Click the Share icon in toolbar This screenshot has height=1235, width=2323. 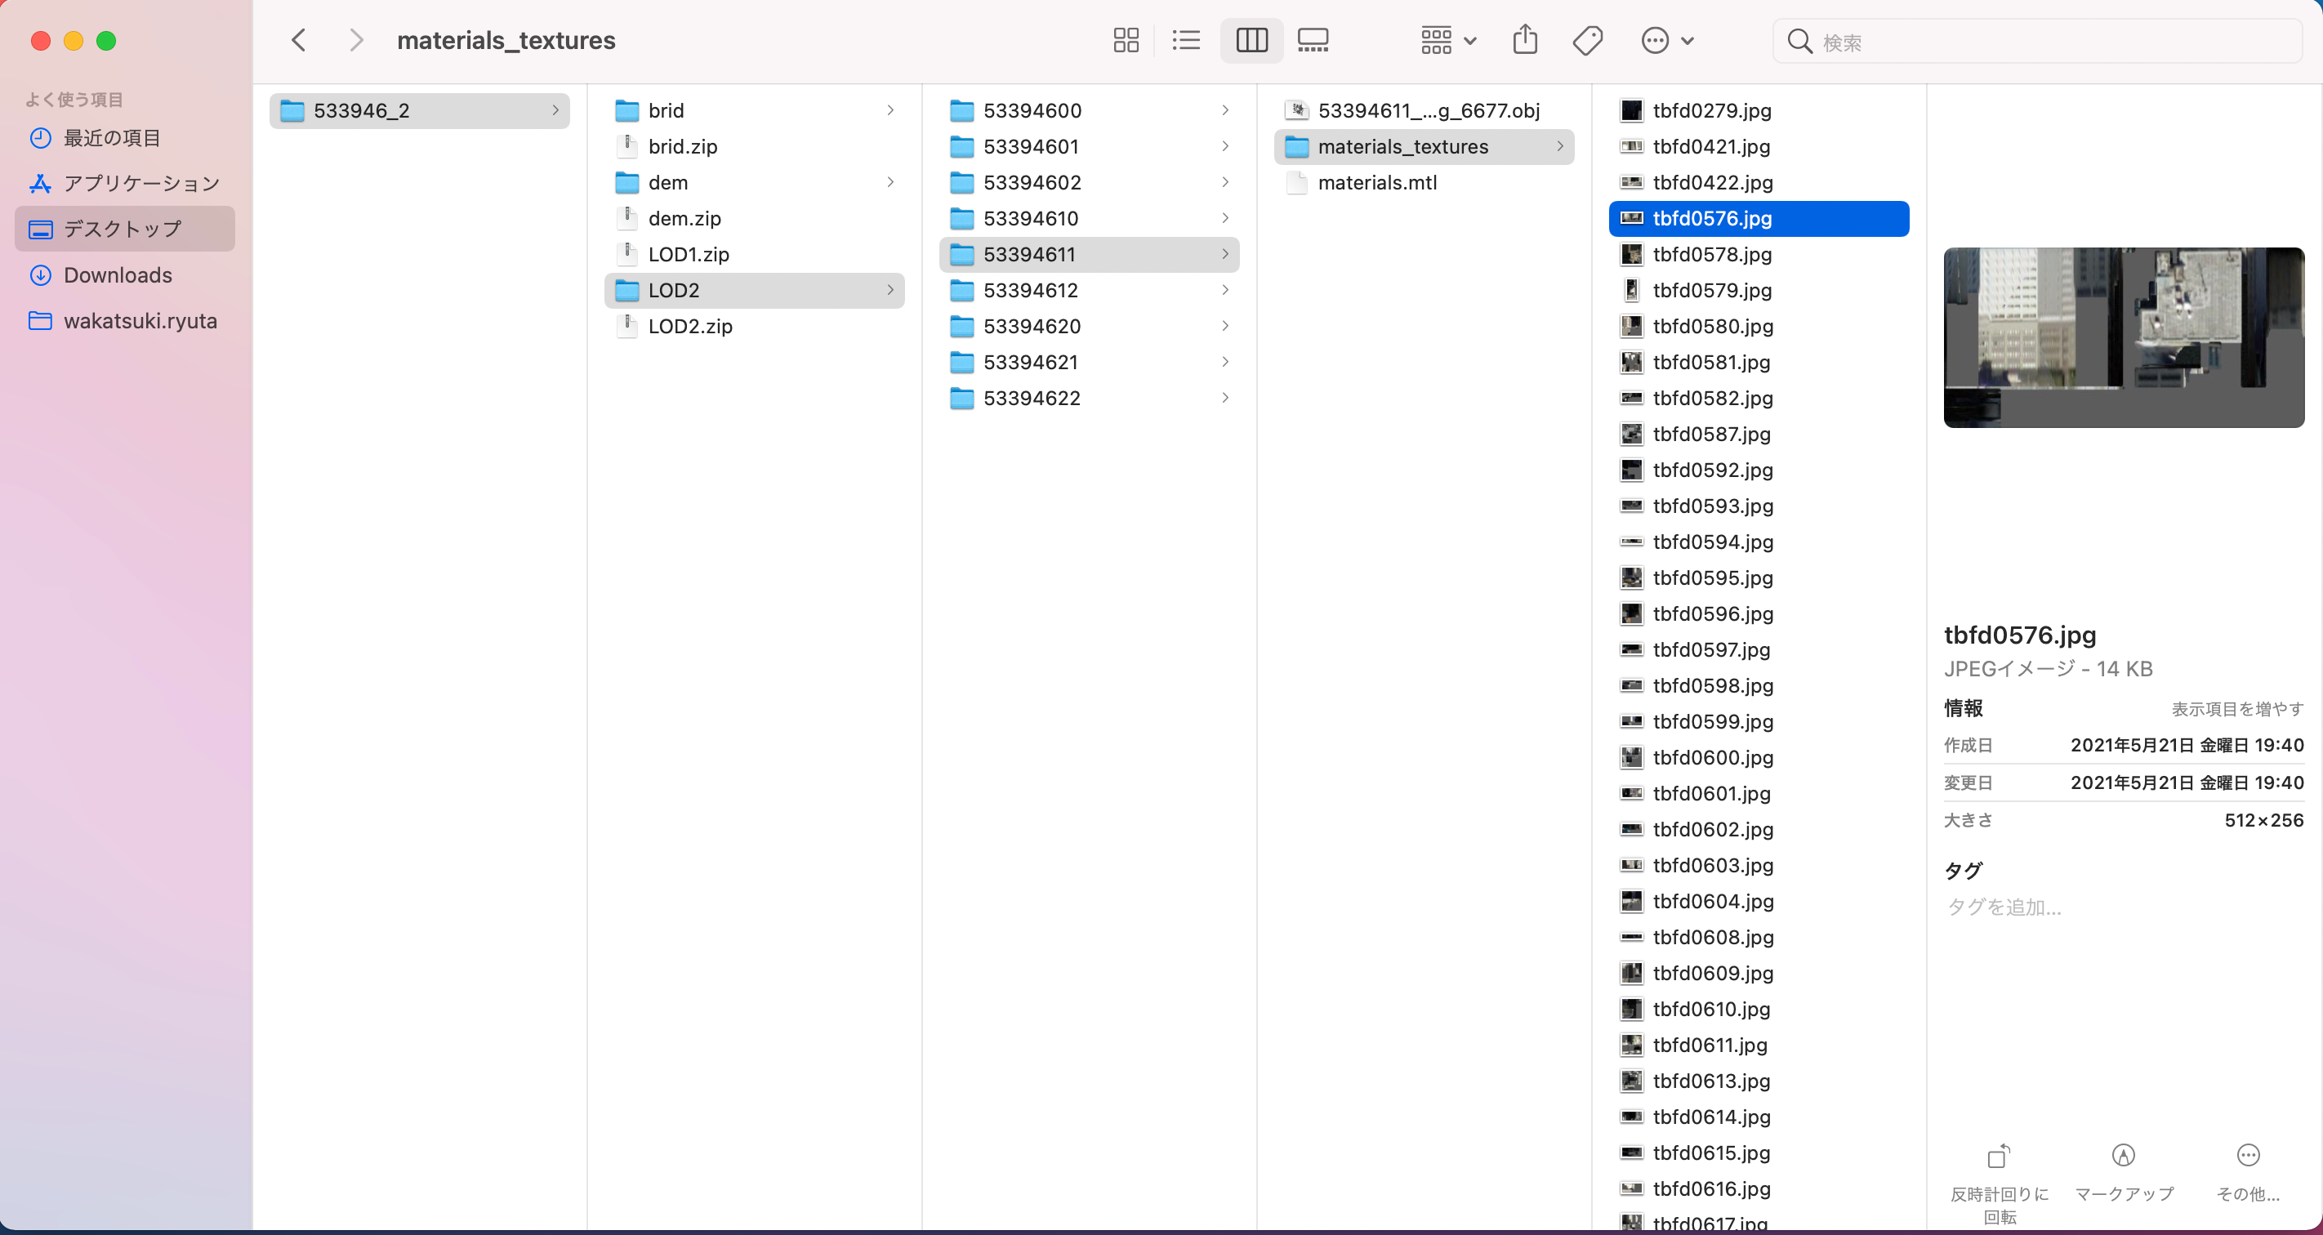coord(1525,41)
